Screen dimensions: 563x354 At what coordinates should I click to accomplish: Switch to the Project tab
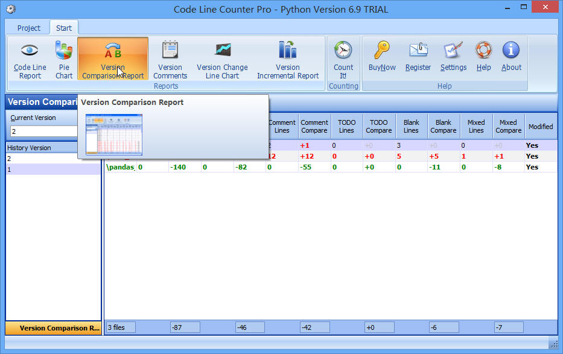29,28
